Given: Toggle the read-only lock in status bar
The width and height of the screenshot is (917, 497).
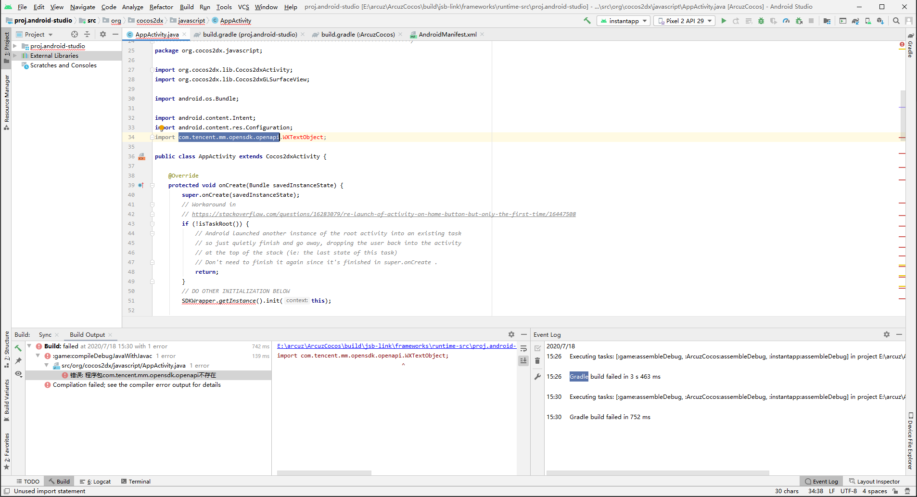Looking at the screenshot, I should point(895,491).
